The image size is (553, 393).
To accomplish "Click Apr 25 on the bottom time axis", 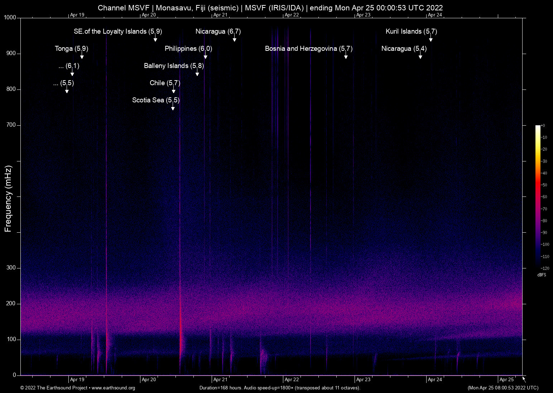I will 506,380.
